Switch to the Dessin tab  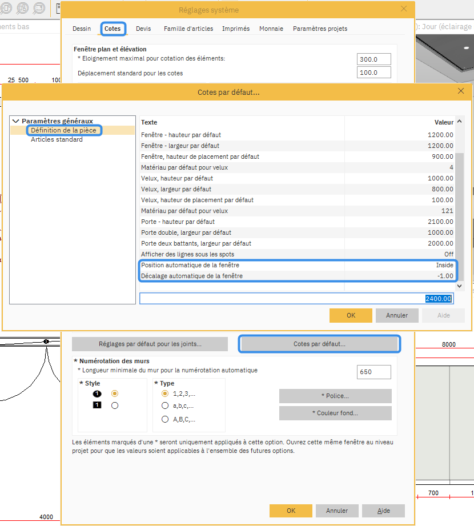pyautogui.click(x=82, y=29)
